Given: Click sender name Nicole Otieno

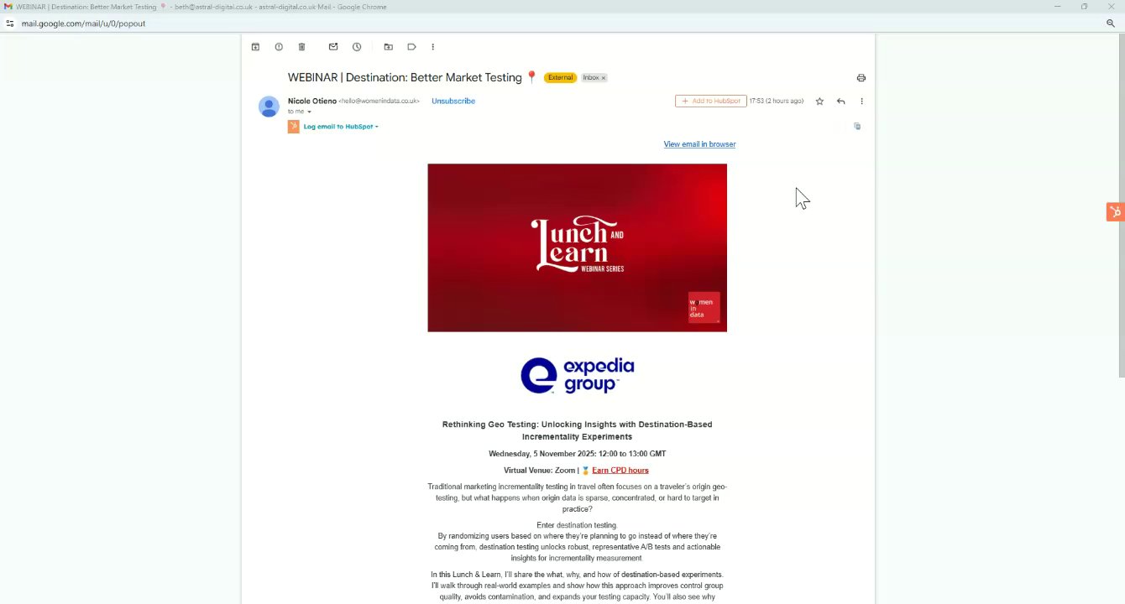Looking at the screenshot, I should 312,101.
